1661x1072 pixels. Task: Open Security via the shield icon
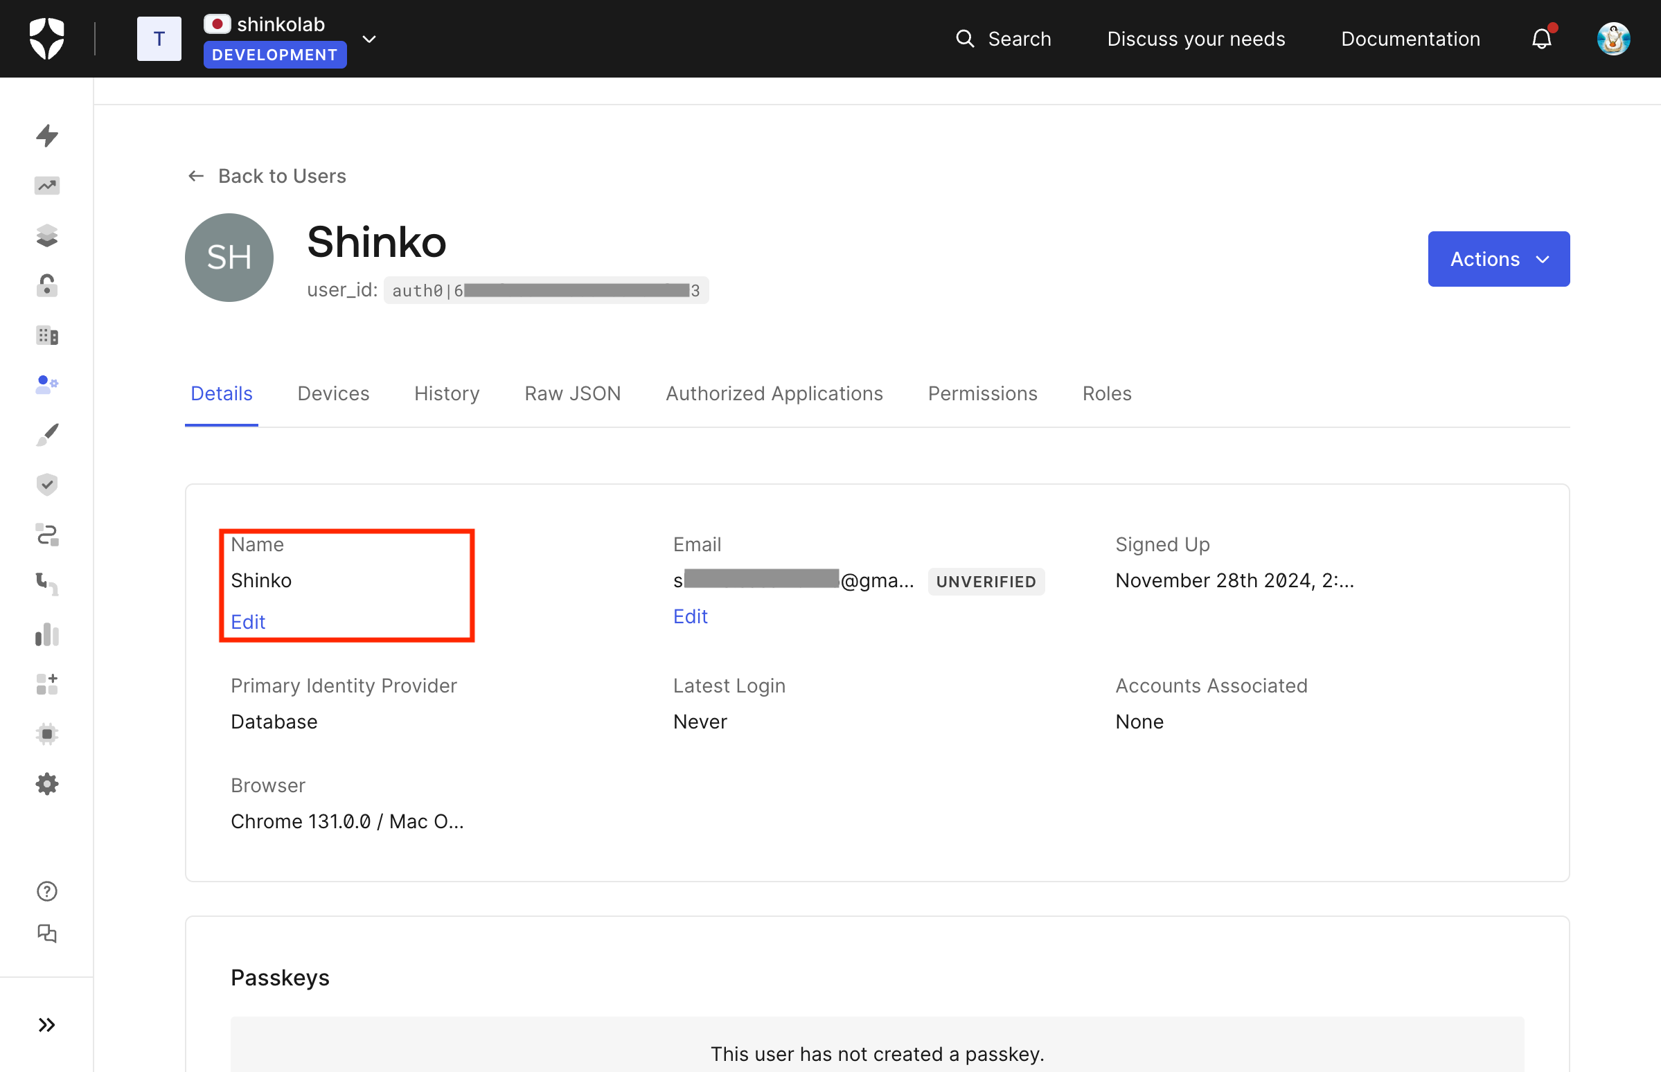[x=46, y=485]
